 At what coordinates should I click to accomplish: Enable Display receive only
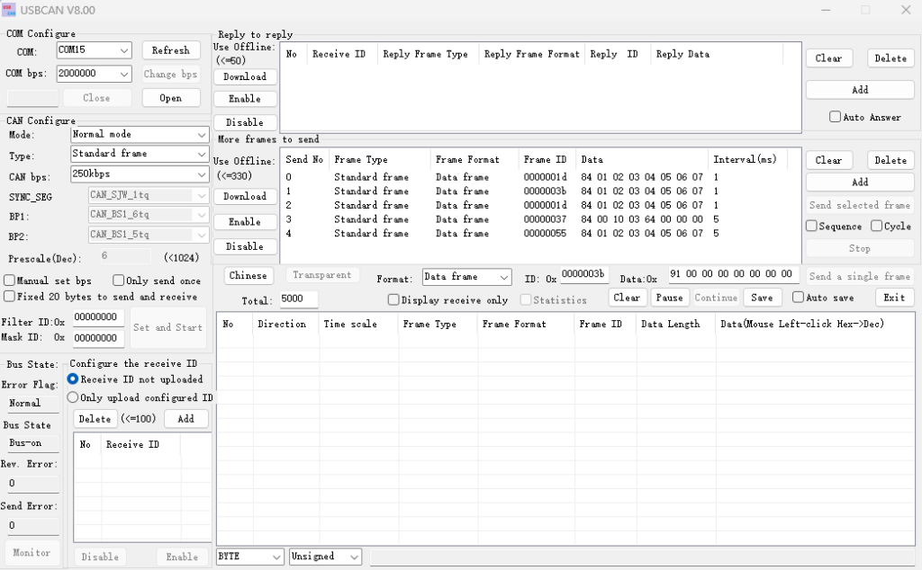click(393, 300)
